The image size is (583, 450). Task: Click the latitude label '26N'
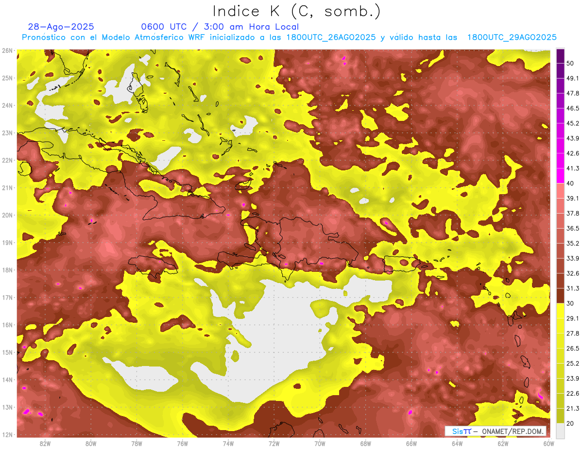pyautogui.click(x=7, y=50)
